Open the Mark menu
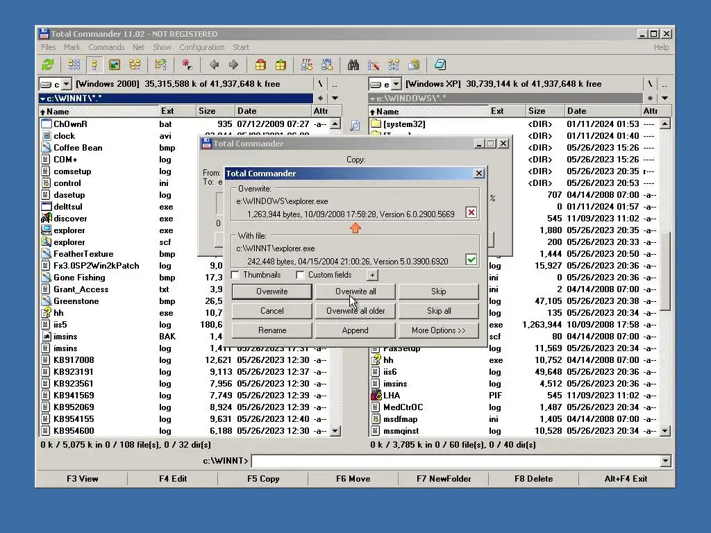The image size is (711, 533). [72, 47]
